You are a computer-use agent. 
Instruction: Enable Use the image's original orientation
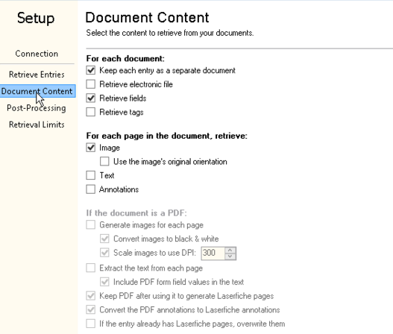(104, 161)
